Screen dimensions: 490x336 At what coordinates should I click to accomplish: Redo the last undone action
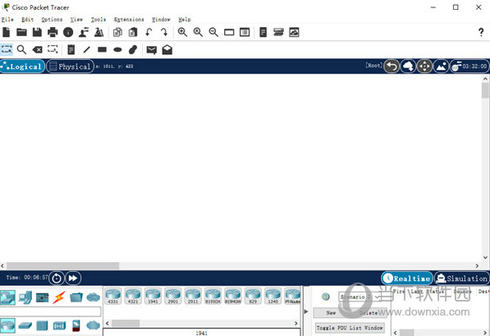[x=164, y=32]
